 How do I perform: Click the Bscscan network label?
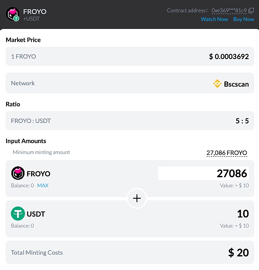point(236,84)
